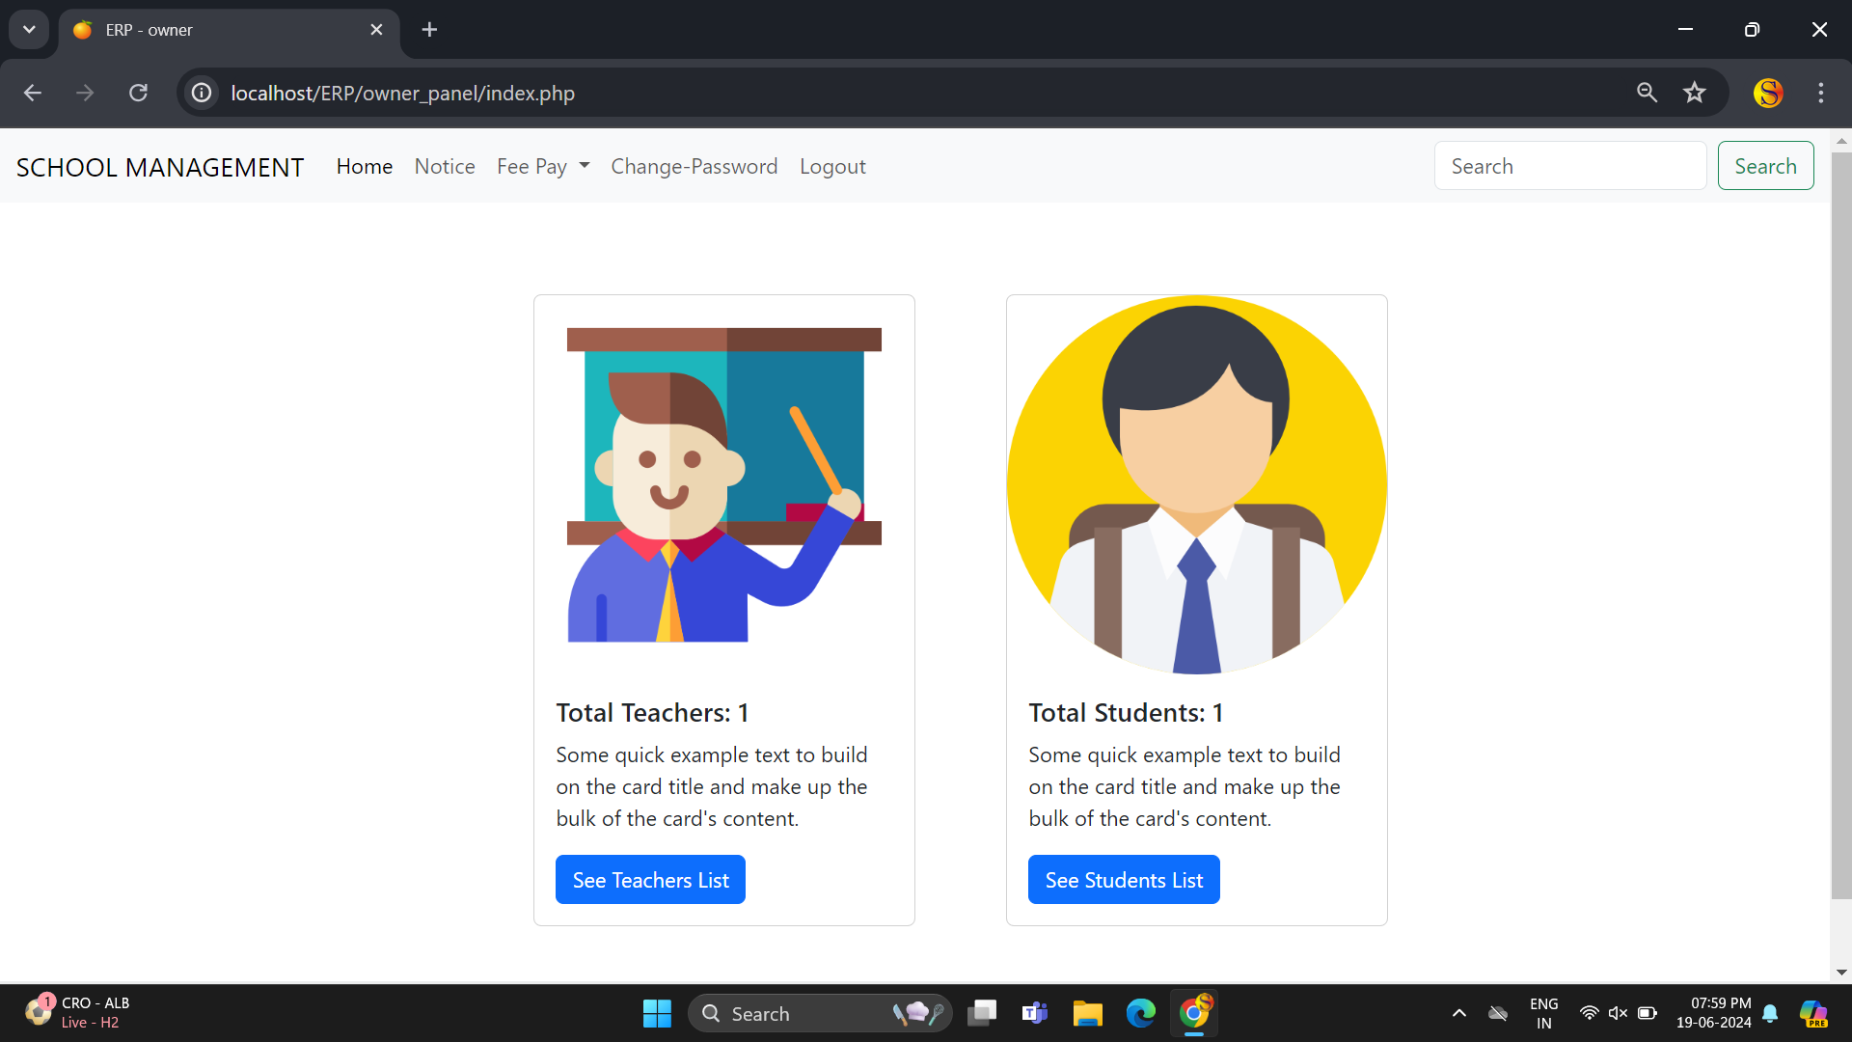Viewport: 1852px width, 1042px height.
Task: Open the Chrome three-dot menu
Action: 1820,93
